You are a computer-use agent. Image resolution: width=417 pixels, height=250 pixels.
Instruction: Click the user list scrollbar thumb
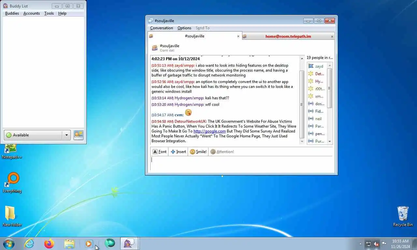tap(330, 88)
